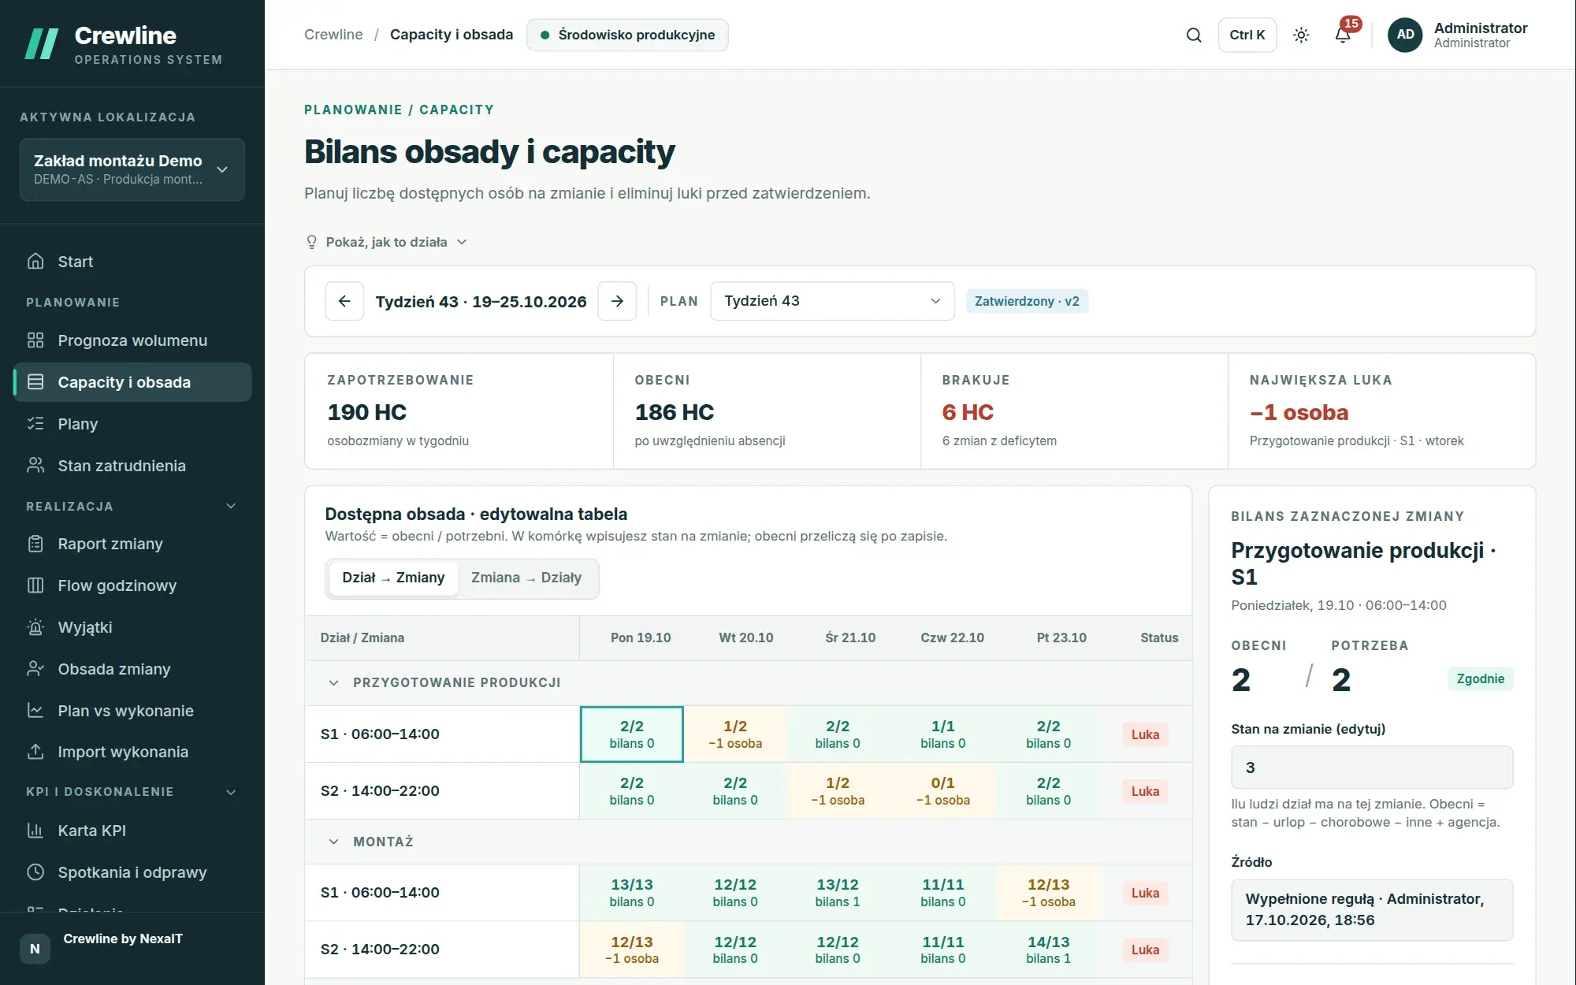Go to previous week arrow

344,301
